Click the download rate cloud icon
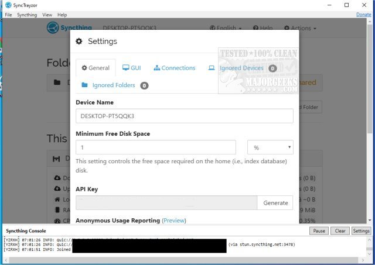Image resolution: width=375 pixels, height=265 pixels. [57, 178]
